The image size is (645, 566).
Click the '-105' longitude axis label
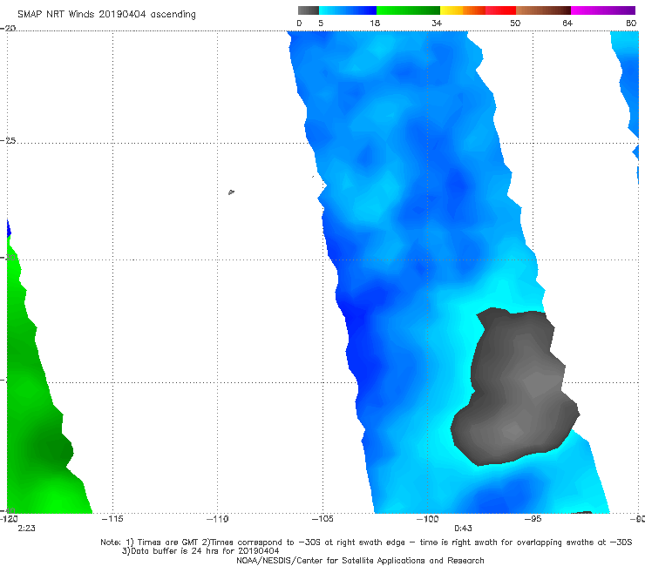tap(322, 519)
